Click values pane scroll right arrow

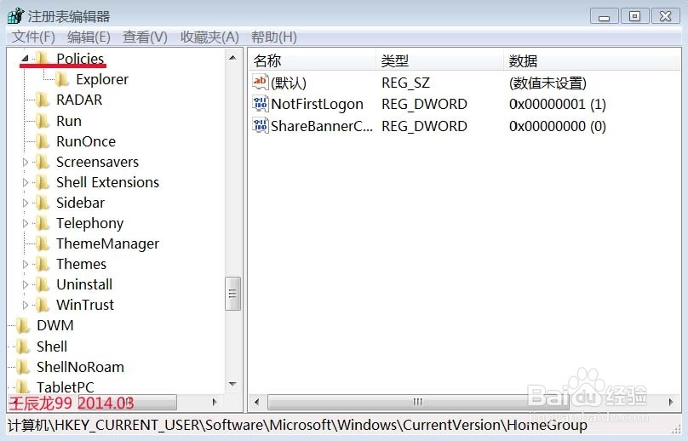tap(671, 402)
